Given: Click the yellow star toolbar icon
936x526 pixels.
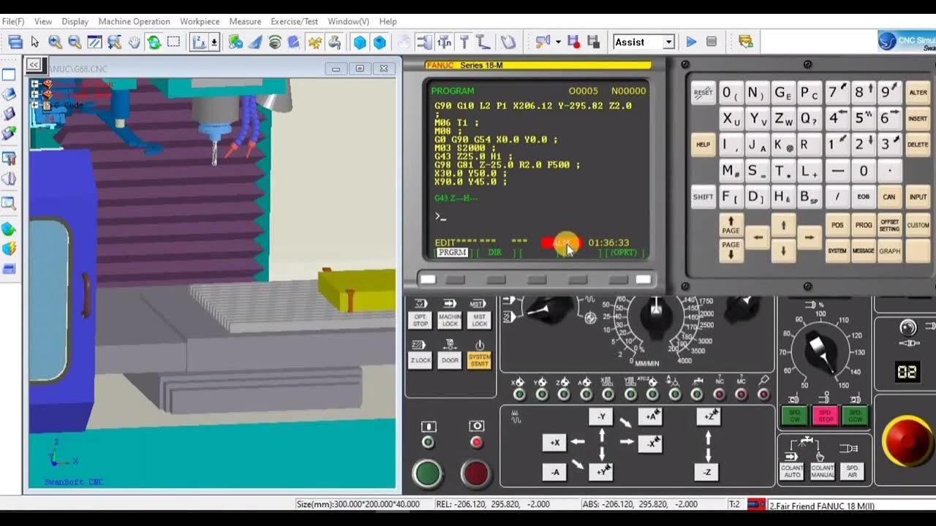Looking at the screenshot, I should [315, 42].
